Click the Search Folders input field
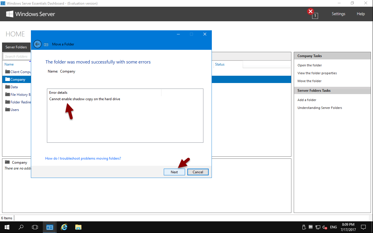The height and width of the screenshot is (233, 373). tap(17, 56)
